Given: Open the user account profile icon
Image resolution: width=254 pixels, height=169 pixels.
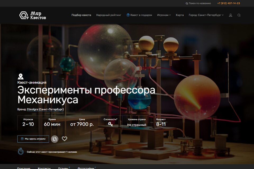Looking at the screenshot, I should (x=230, y=15).
